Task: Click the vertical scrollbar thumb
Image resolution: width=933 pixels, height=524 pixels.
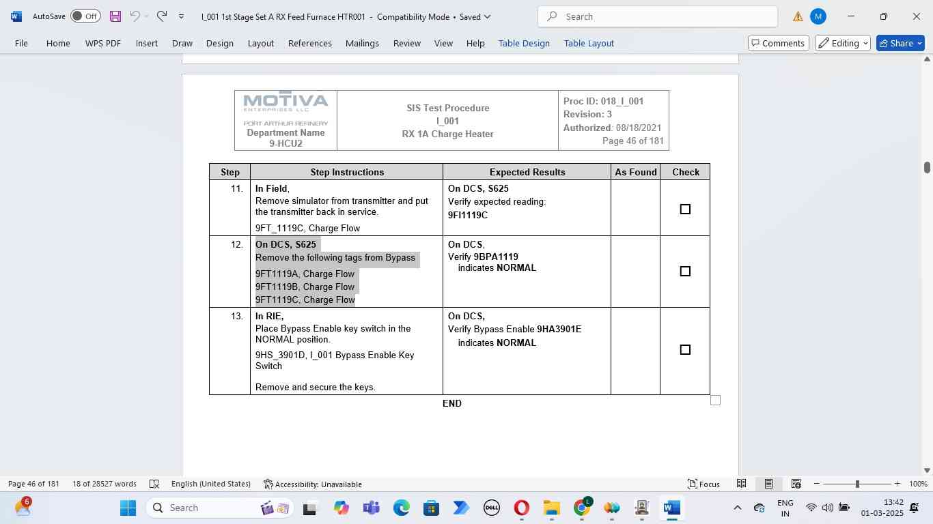Action: pyautogui.click(x=927, y=167)
